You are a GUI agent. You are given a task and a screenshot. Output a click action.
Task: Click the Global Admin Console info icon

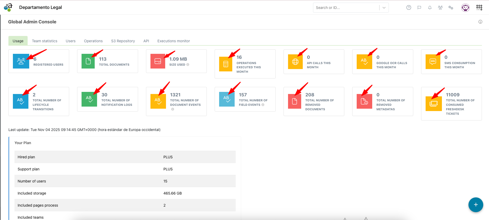pos(480,22)
